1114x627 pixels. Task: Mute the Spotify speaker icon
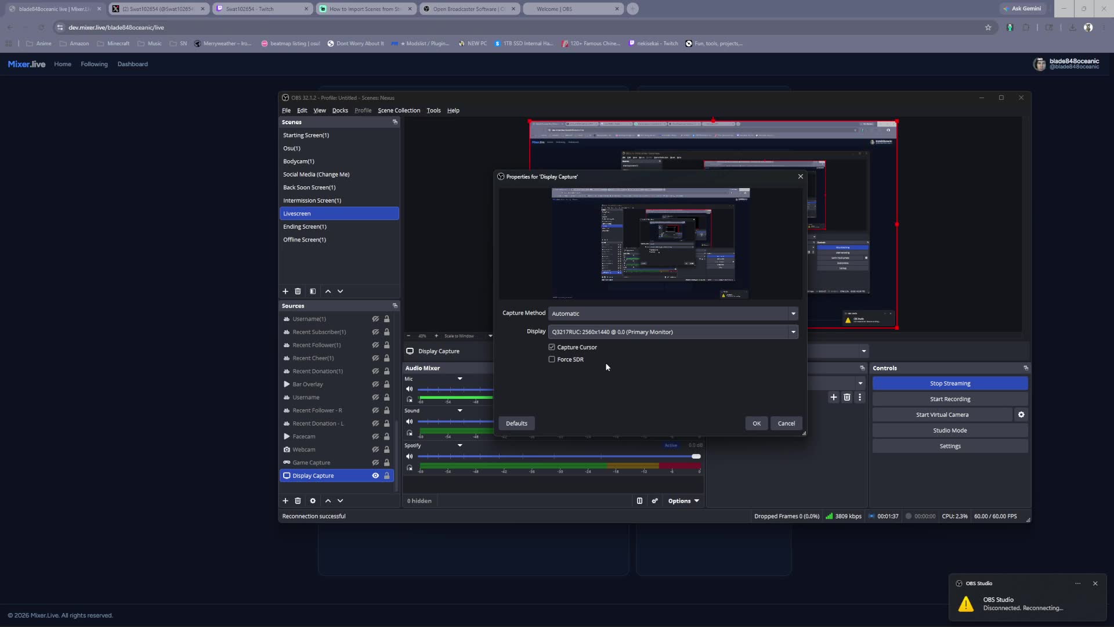(410, 456)
